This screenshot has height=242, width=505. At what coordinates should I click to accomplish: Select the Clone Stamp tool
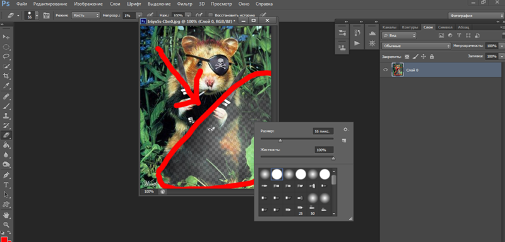tap(6, 116)
